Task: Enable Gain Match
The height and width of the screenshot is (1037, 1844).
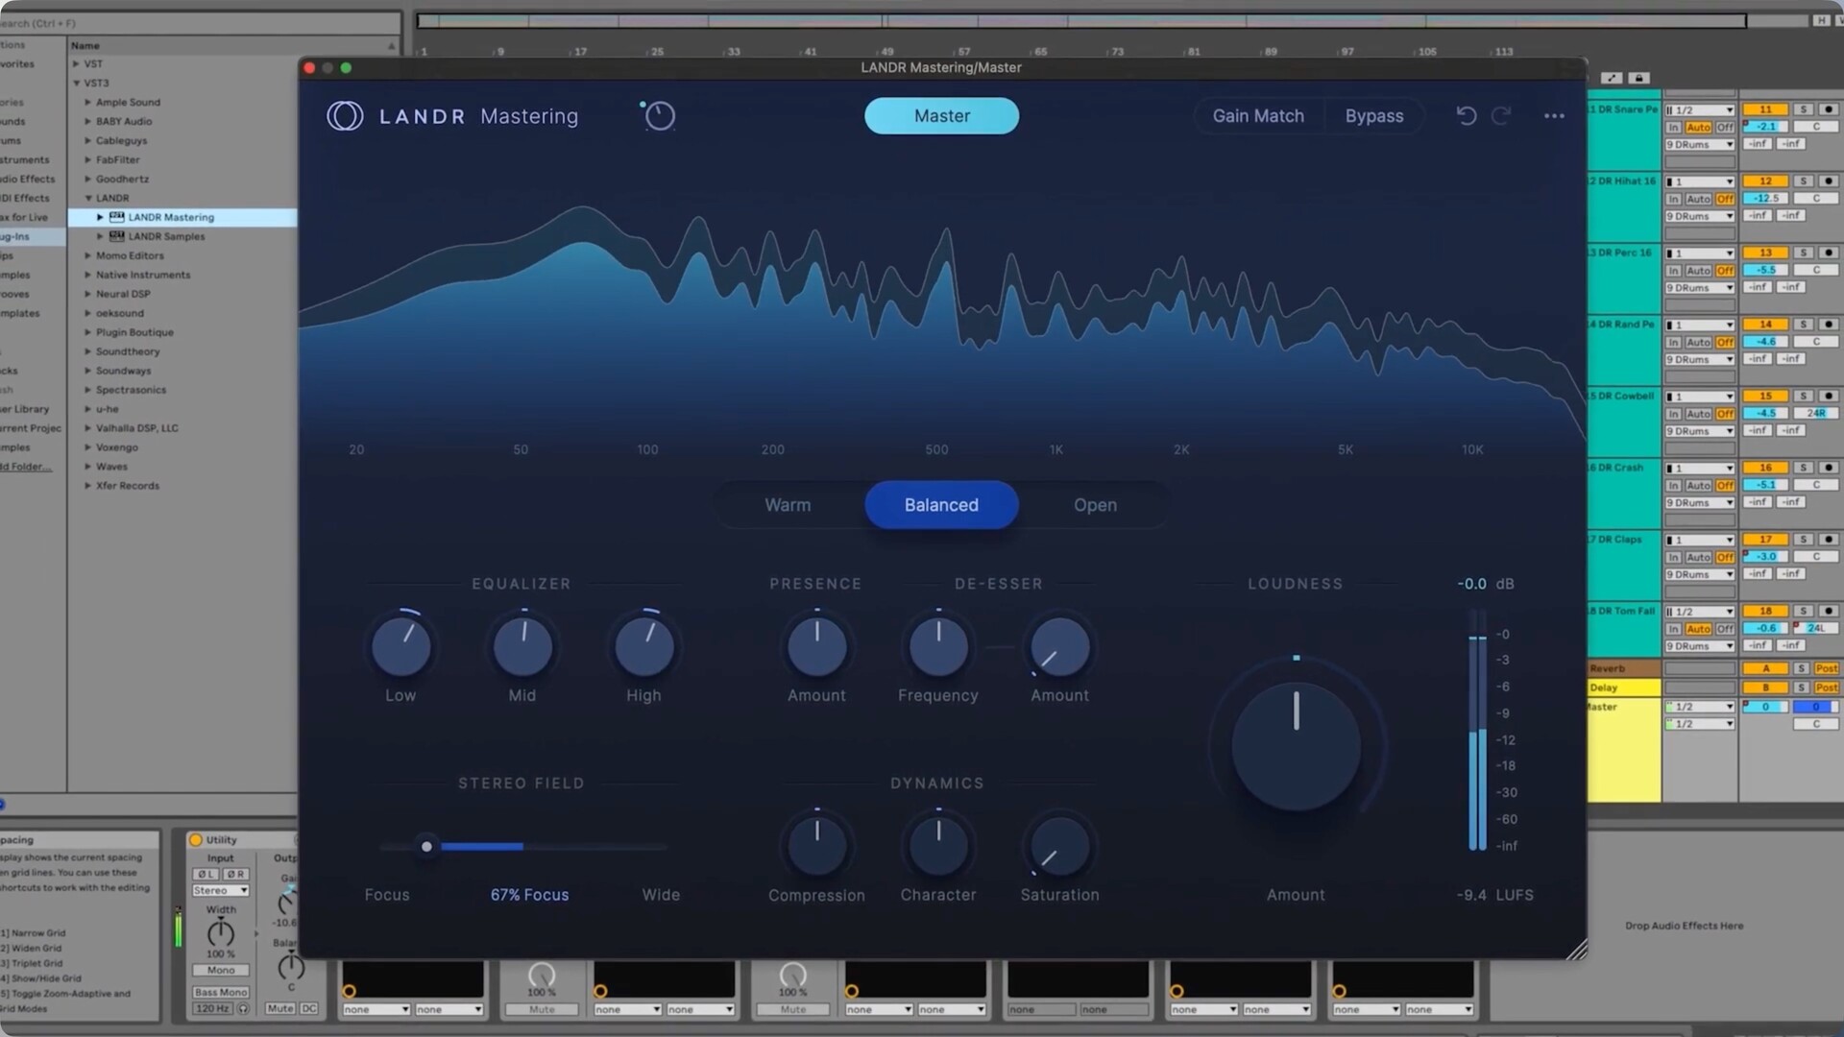Action: pyautogui.click(x=1258, y=116)
